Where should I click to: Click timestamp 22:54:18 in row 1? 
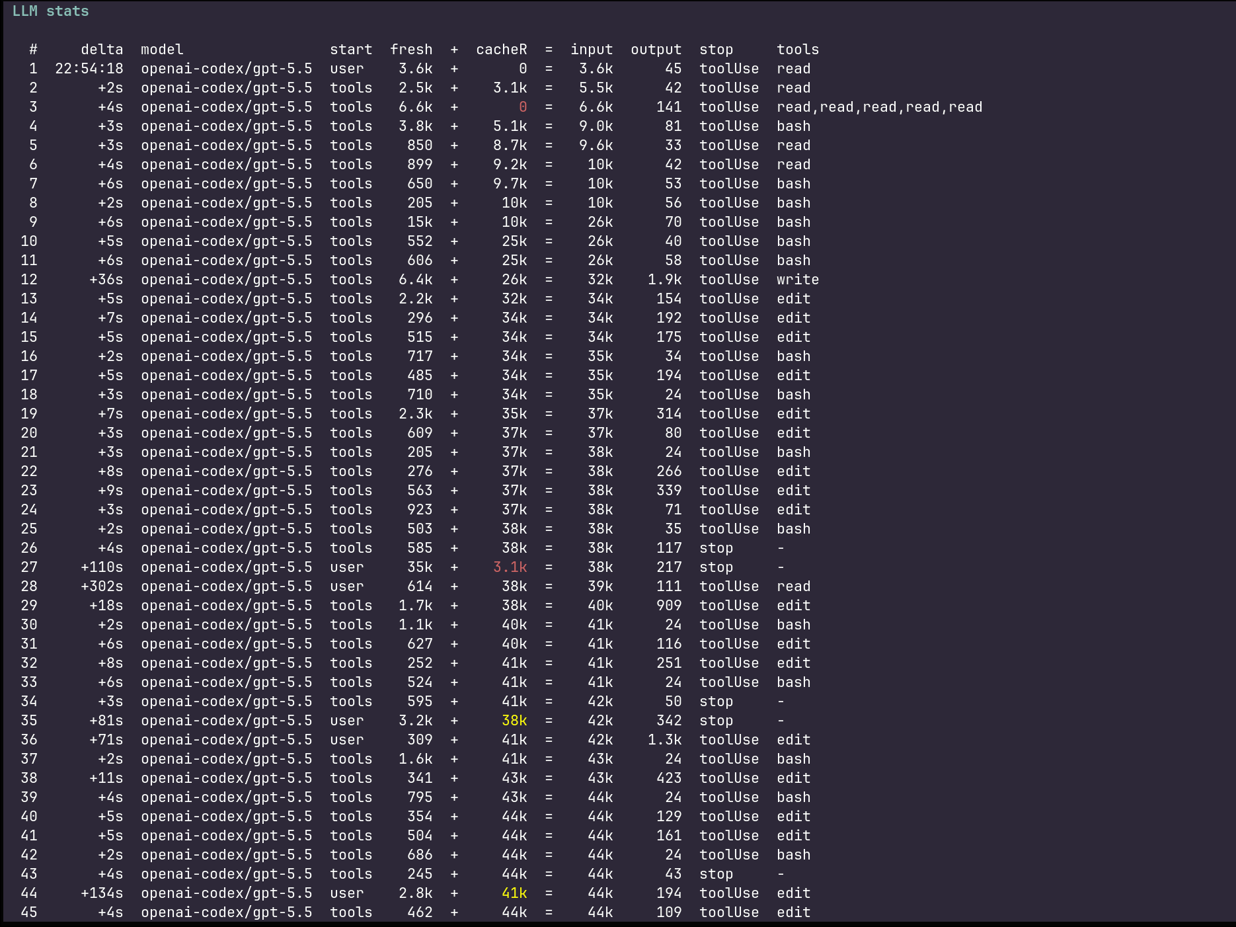click(x=89, y=69)
